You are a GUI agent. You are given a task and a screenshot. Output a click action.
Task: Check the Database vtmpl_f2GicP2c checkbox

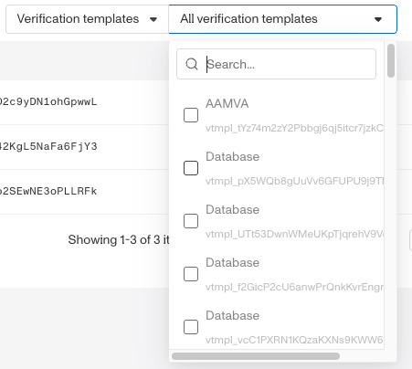(191, 274)
